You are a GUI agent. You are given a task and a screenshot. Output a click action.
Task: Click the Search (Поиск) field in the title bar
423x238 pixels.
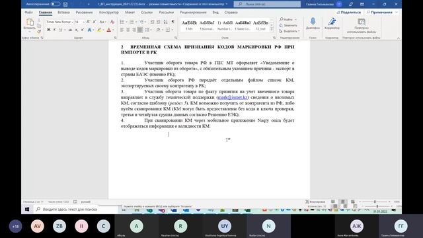pyautogui.click(x=267, y=5)
